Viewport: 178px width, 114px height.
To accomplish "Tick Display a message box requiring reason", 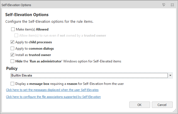I will click(13, 83).
